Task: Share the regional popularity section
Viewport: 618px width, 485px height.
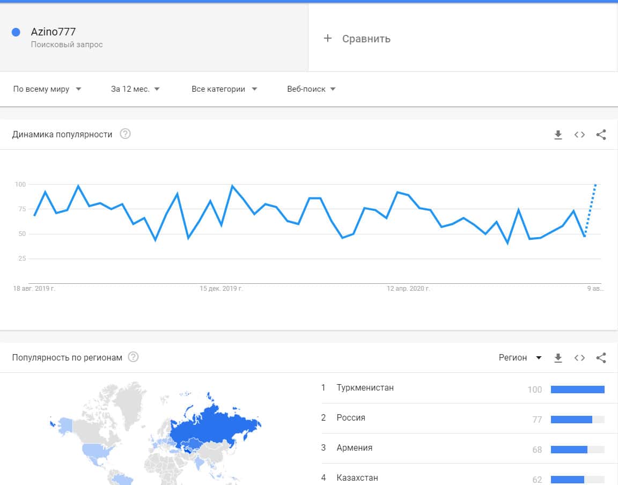Action: [x=601, y=358]
